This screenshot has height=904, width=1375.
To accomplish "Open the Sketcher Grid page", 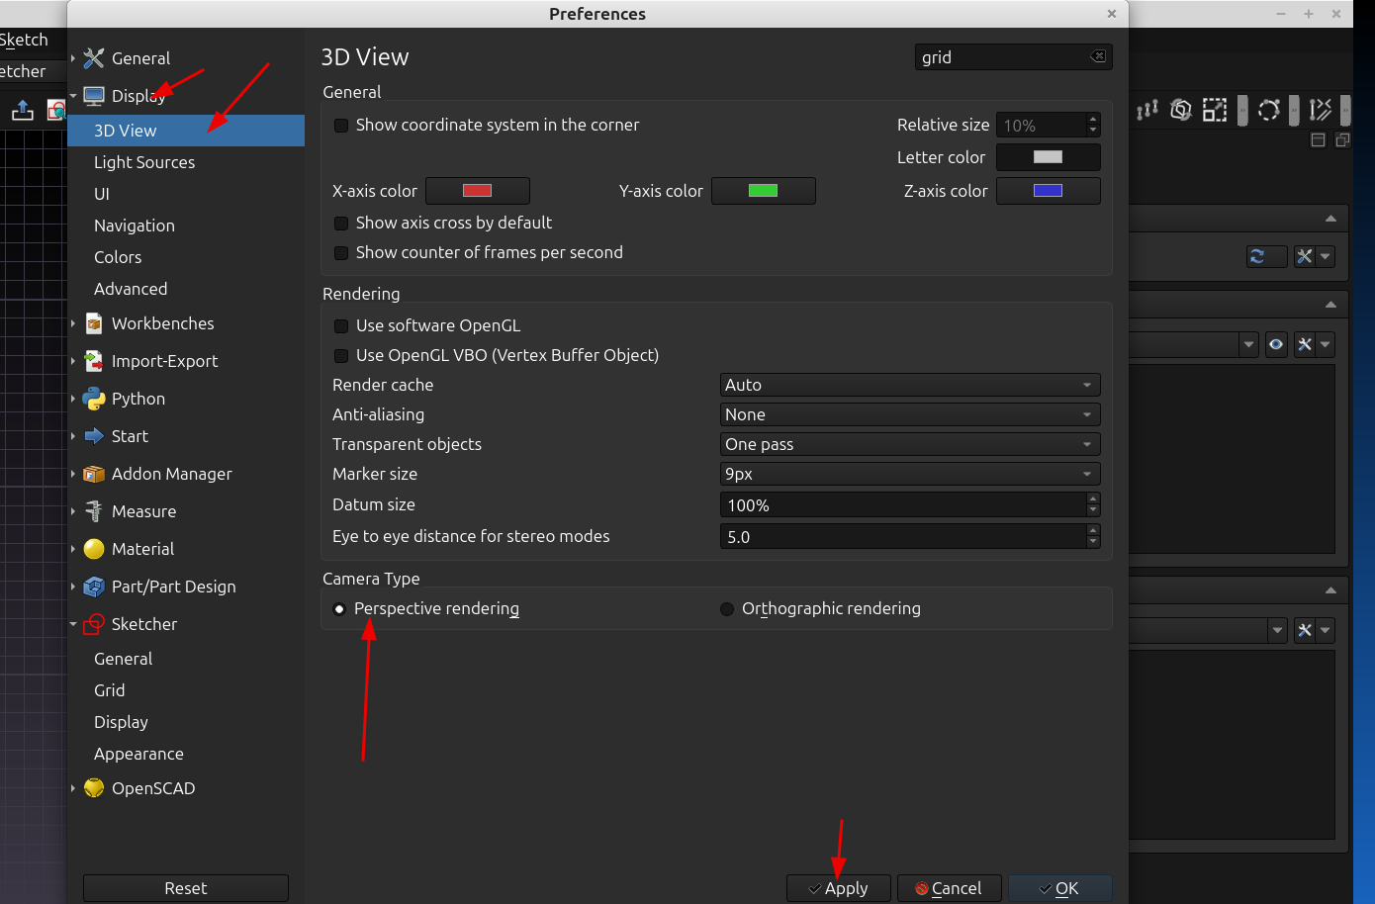I will pos(110,690).
